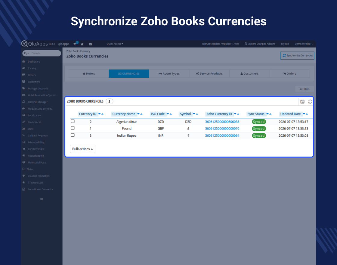Switch to the Customers tab
This screenshot has height=265, width=337.
[x=249, y=73]
